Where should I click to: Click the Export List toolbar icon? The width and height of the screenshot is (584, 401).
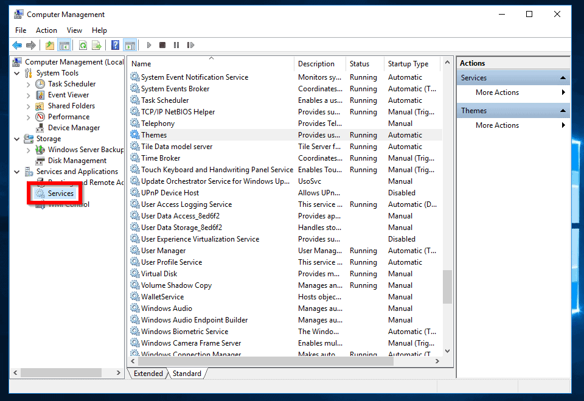tap(97, 45)
